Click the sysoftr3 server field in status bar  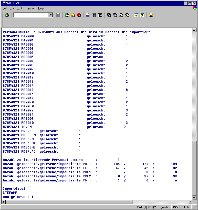165,207
